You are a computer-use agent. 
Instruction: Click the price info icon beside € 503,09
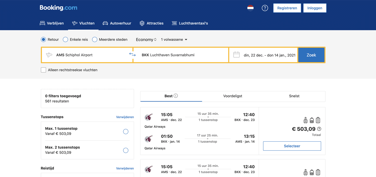coord(319,129)
